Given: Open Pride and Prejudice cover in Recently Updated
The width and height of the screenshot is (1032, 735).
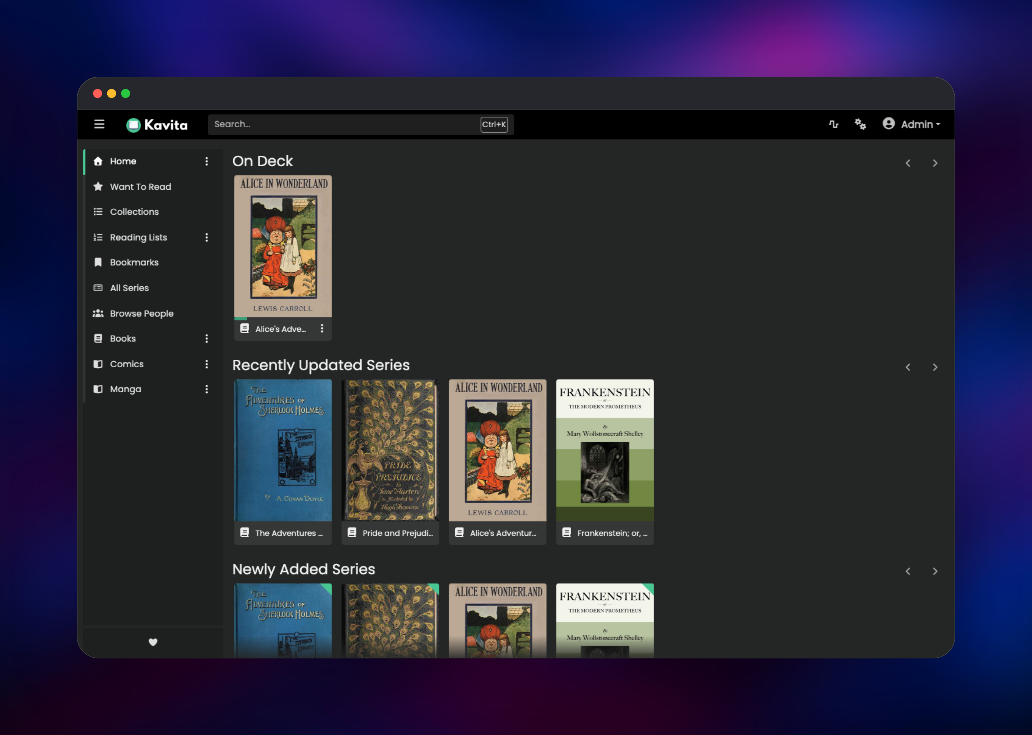Looking at the screenshot, I should click(x=390, y=450).
